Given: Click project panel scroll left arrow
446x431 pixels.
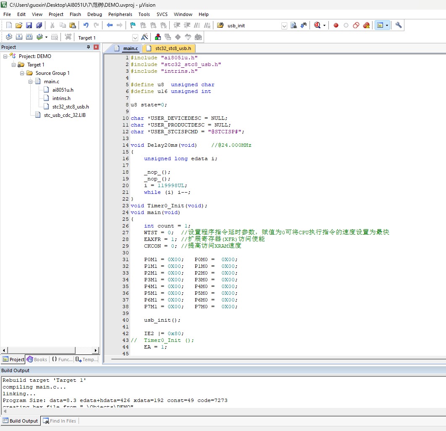Looking at the screenshot, I should tap(4, 350).
